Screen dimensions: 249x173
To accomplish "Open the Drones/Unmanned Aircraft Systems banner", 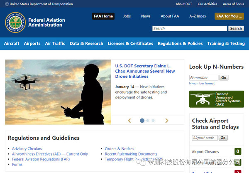I will 217,99.
